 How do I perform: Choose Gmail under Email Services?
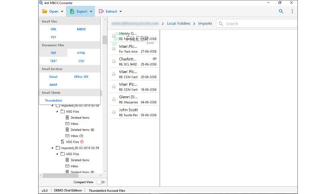coord(53,77)
